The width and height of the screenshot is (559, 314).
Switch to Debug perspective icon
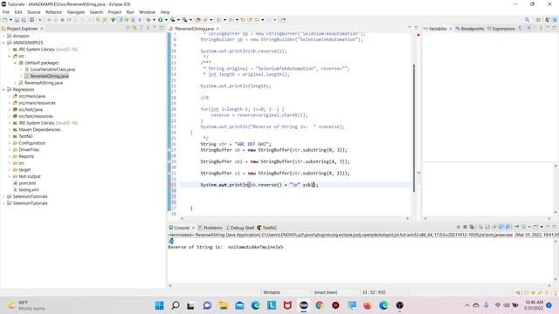(555, 19)
